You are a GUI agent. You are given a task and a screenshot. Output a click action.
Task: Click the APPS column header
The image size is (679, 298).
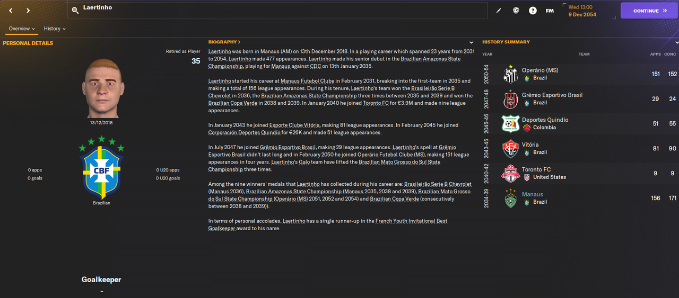[656, 54]
